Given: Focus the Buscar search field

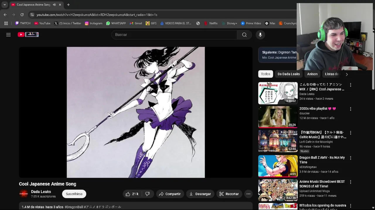Looking at the screenshot, I should point(174,35).
